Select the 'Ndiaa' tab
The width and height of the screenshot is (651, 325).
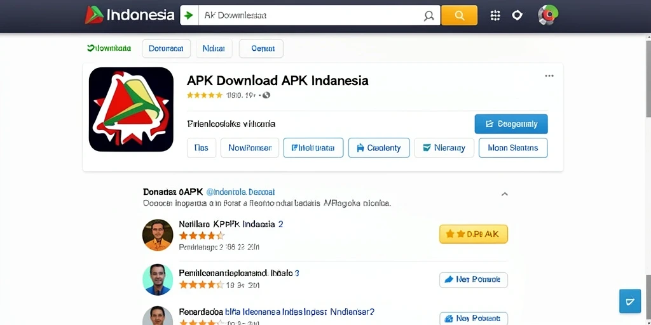[x=214, y=48]
